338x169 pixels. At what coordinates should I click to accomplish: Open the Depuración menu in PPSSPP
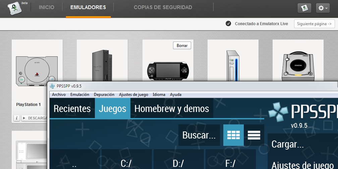[104, 95]
